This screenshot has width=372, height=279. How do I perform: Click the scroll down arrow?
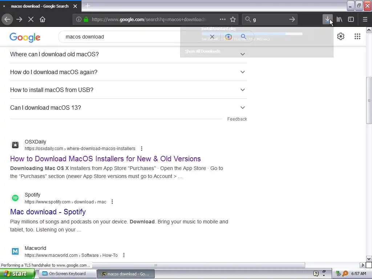coord(369,259)
